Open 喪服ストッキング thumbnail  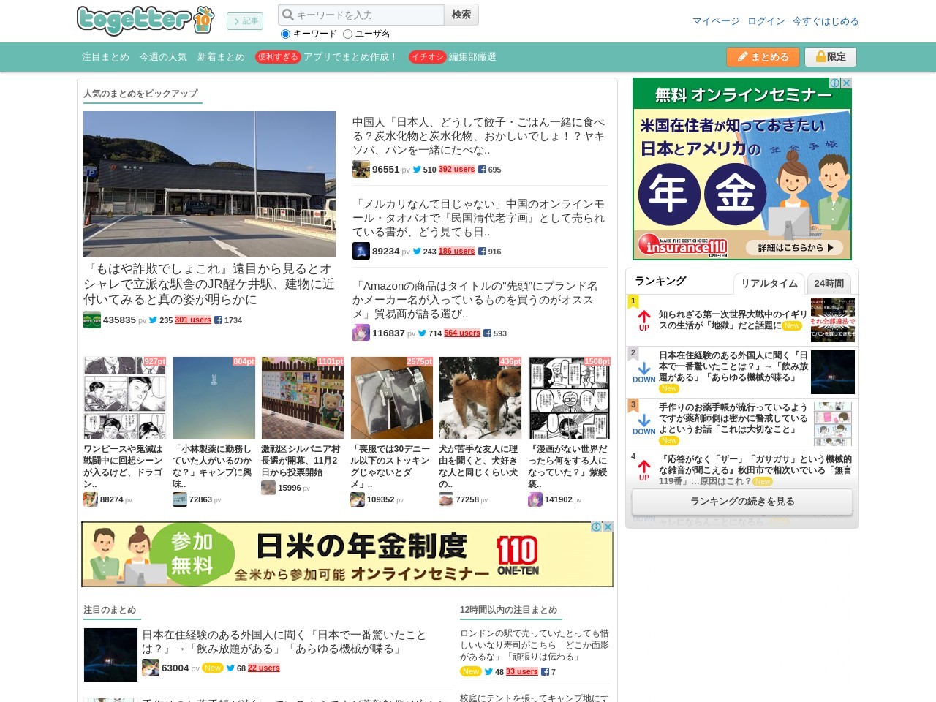coord(392,398)
